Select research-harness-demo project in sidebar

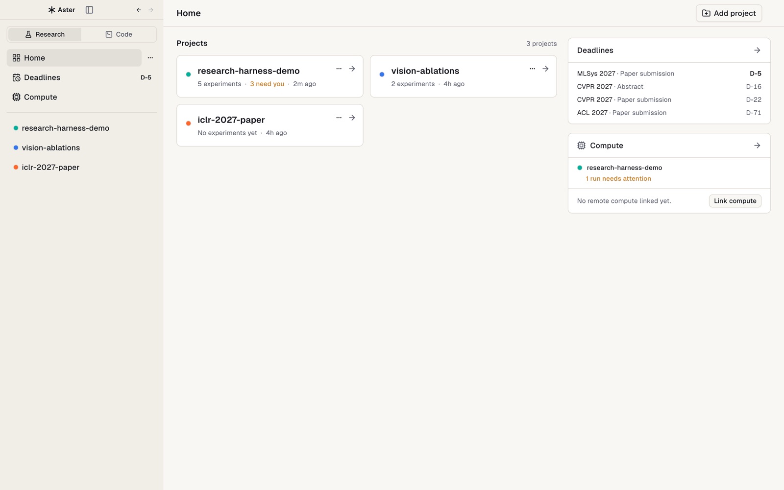[82, 128]
